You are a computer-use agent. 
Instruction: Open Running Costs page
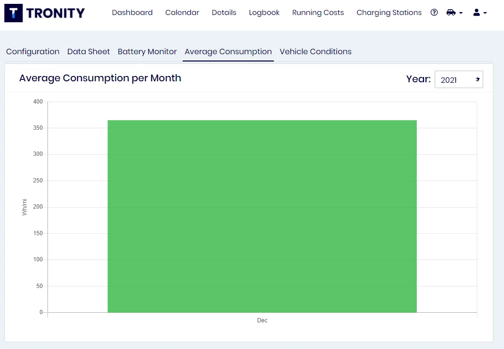tap(318, 13)
